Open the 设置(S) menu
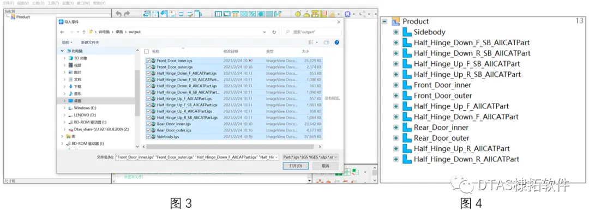 (x=68, y=3)
